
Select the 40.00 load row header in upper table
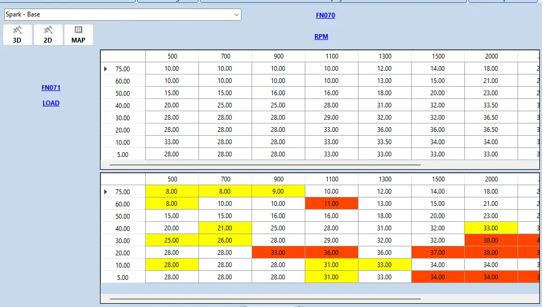(123, 105)
